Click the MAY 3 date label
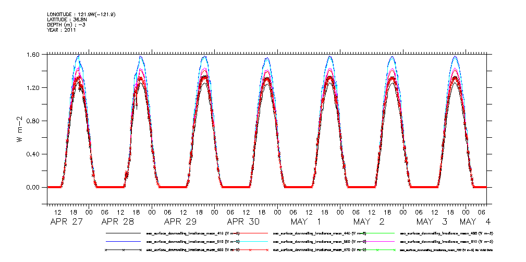Viewport: 526px width, 262px height. 432,221
